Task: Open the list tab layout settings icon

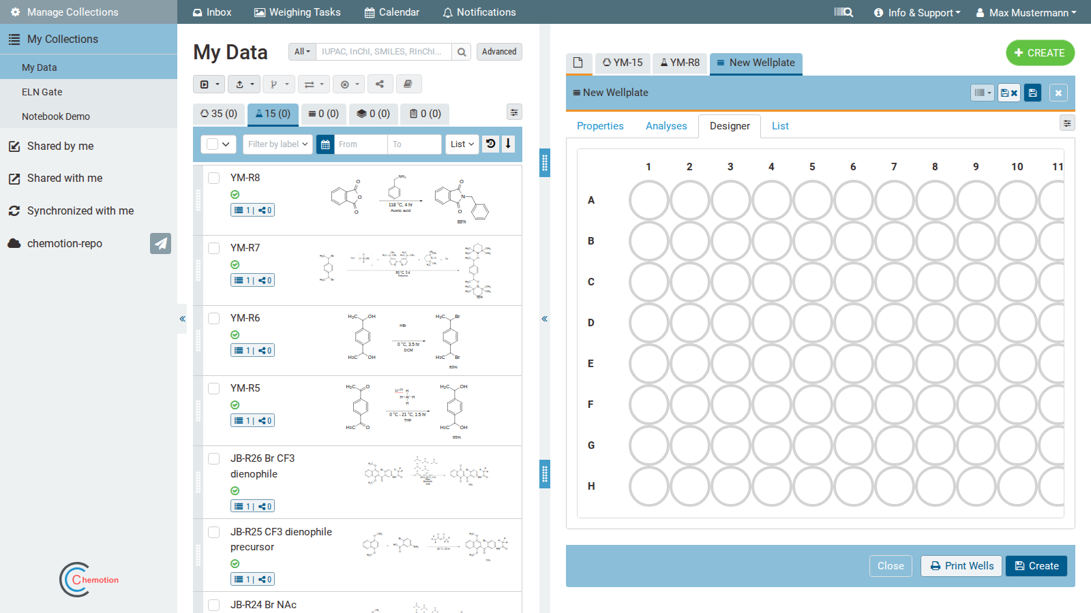Action: coord(514,112)
